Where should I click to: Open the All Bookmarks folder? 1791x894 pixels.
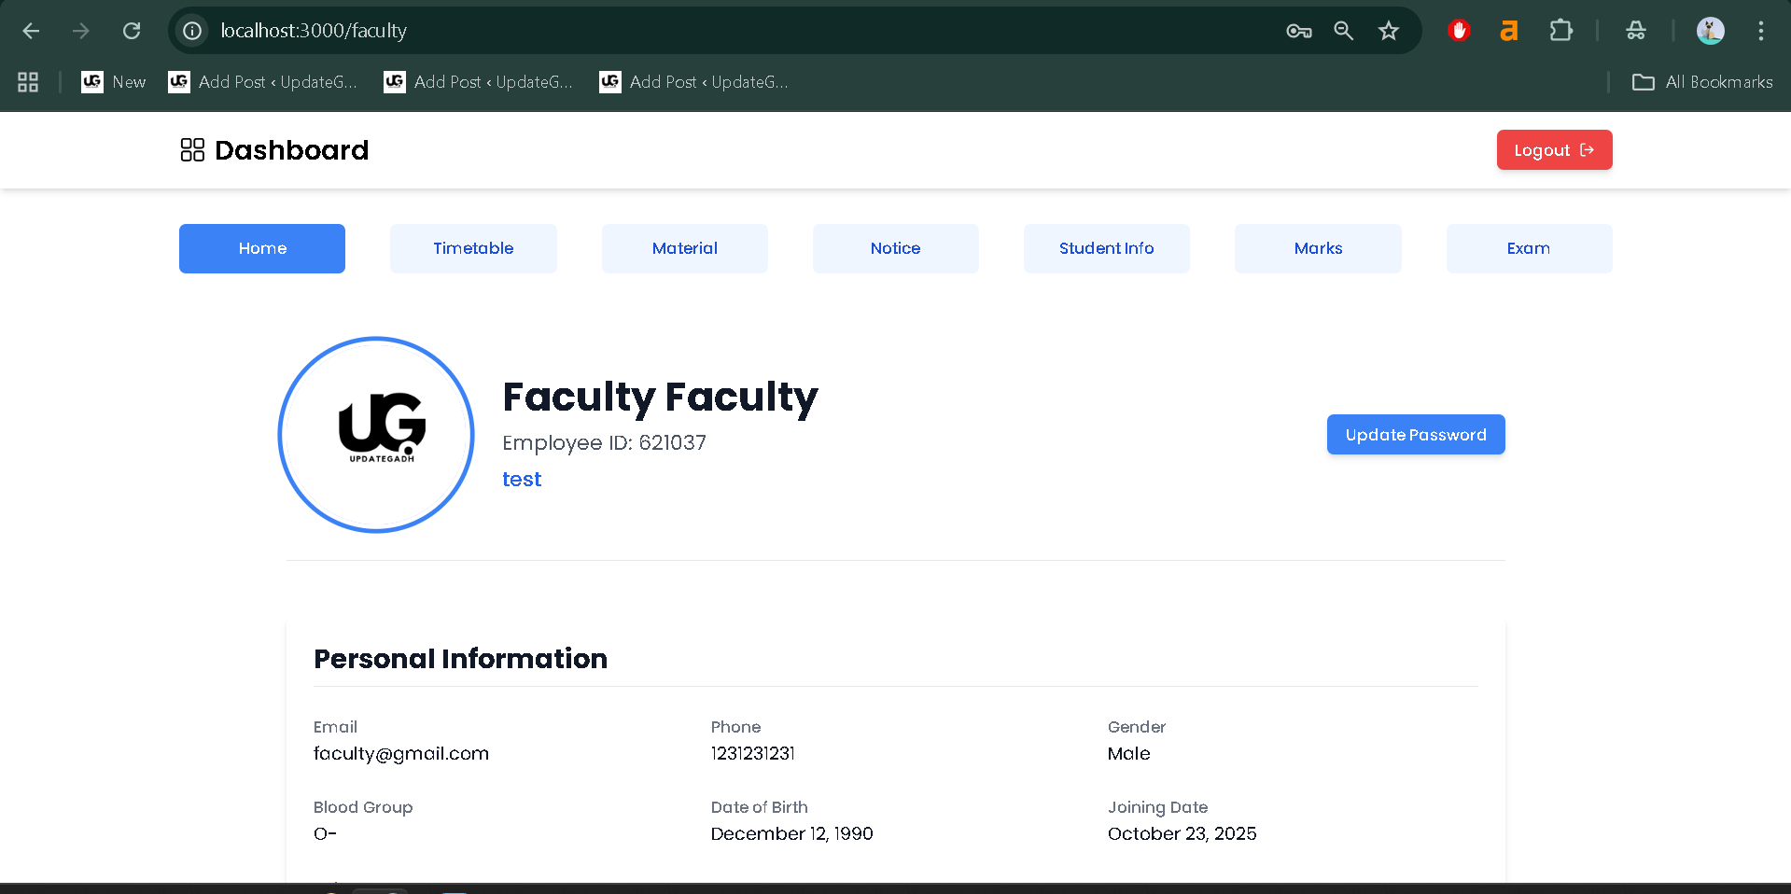(x=1700, y=82)
